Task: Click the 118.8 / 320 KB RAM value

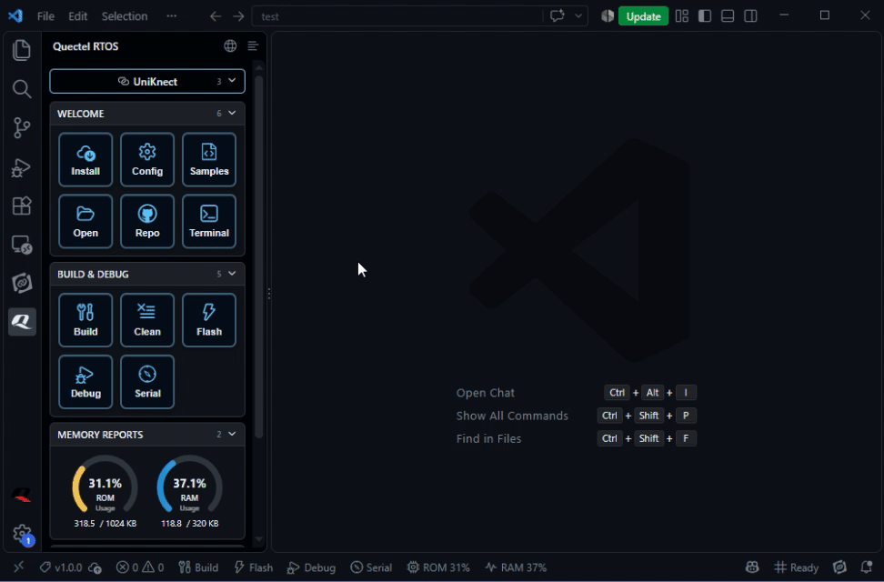Action: click(x=189, y=524)
